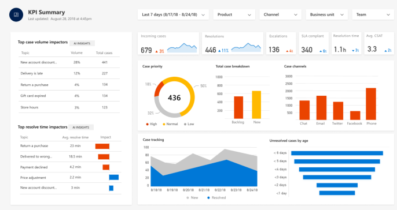The image size is (397, 210).
Task: Click the SLA compliant trend arrow
Action: [321, 51]
